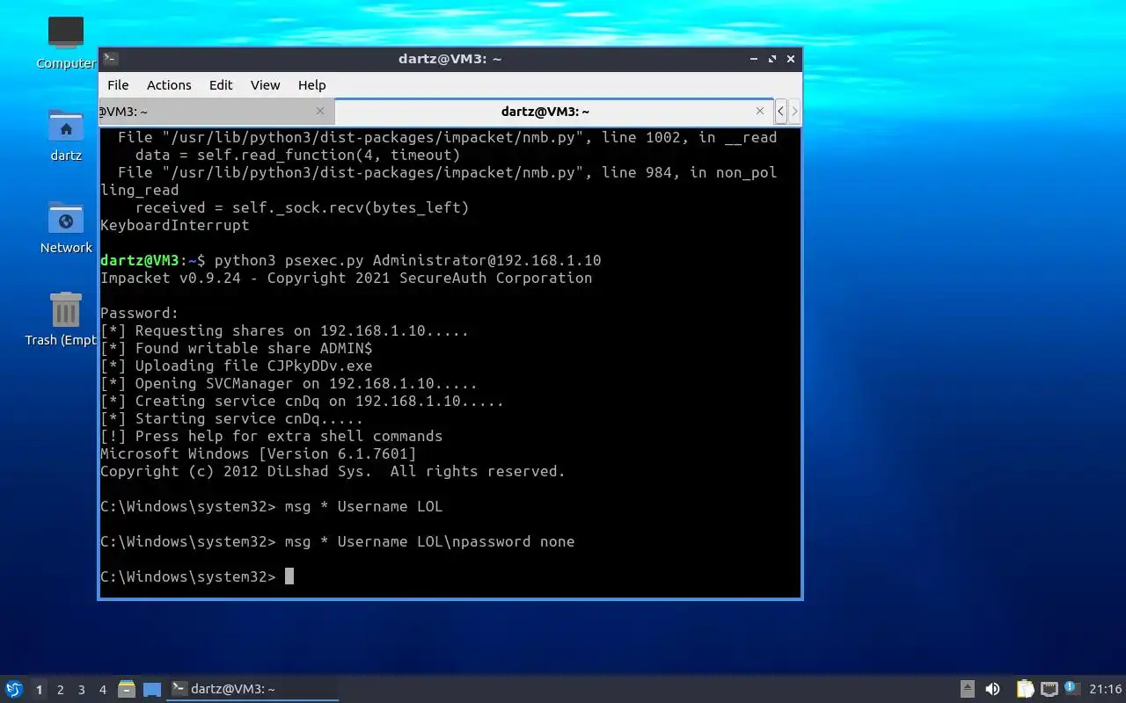Click 'Impacket v0.9.24' copyright line

pyautogui.click(x=347, y=278)
